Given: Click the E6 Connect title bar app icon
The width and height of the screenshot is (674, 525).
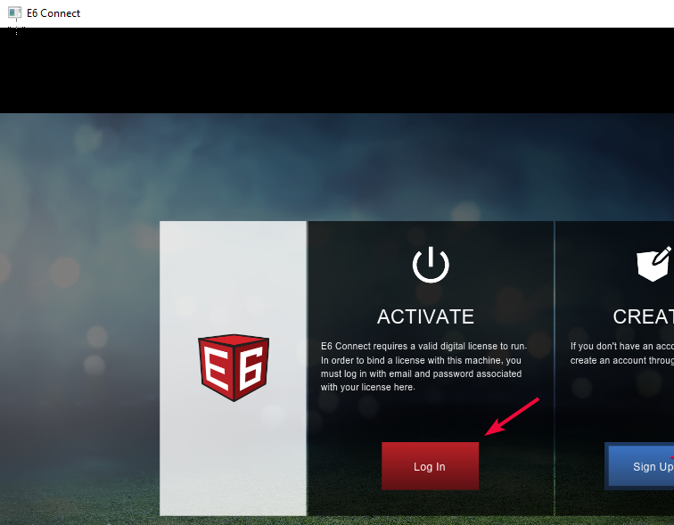Looking at the screenshot, I should (14, 12).
